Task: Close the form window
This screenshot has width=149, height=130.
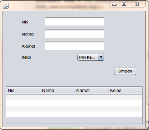Action: (137, 4)
